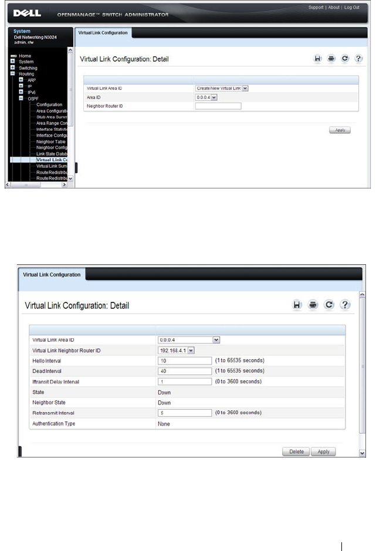Open Interface Configuration tree item

point(52,135)
